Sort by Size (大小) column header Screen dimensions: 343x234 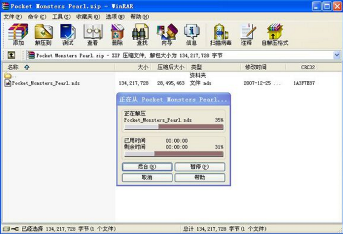[133, 67]
